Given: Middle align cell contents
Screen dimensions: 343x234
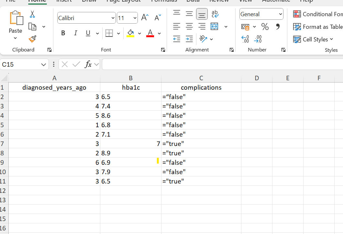Looking at the screenshot, I should tap(189, 14).
